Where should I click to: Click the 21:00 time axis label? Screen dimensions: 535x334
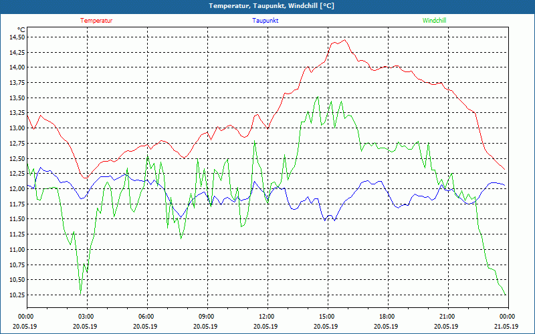coord(448,317)
